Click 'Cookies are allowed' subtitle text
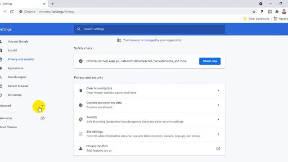This screenshot has width=288, height=162. click(99, 107)
